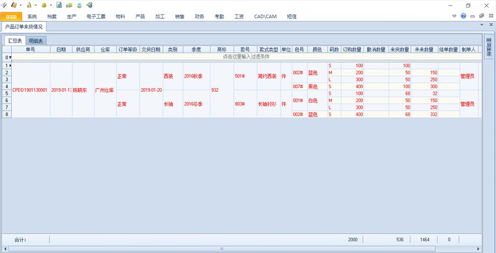Viewport: 496px width, 253px height.
Task: Open the 查询面板 side panel
Action: [489, 48]
